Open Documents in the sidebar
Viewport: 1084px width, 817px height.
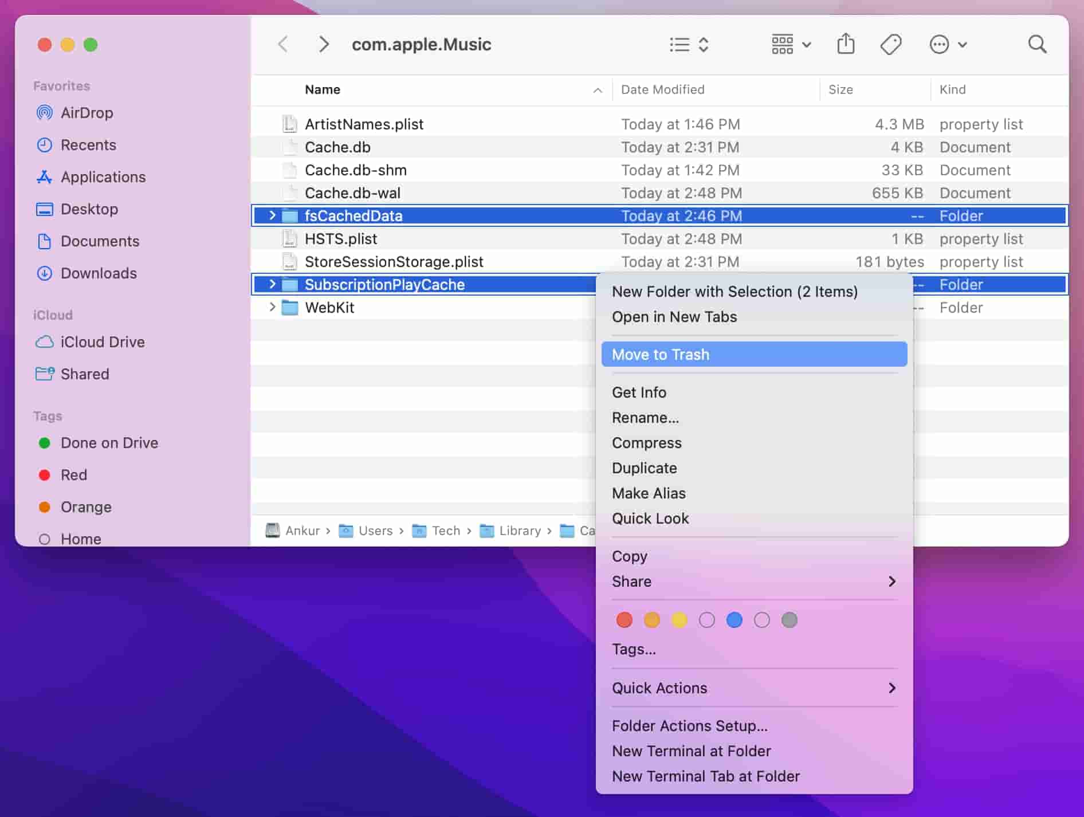(88, 241)
